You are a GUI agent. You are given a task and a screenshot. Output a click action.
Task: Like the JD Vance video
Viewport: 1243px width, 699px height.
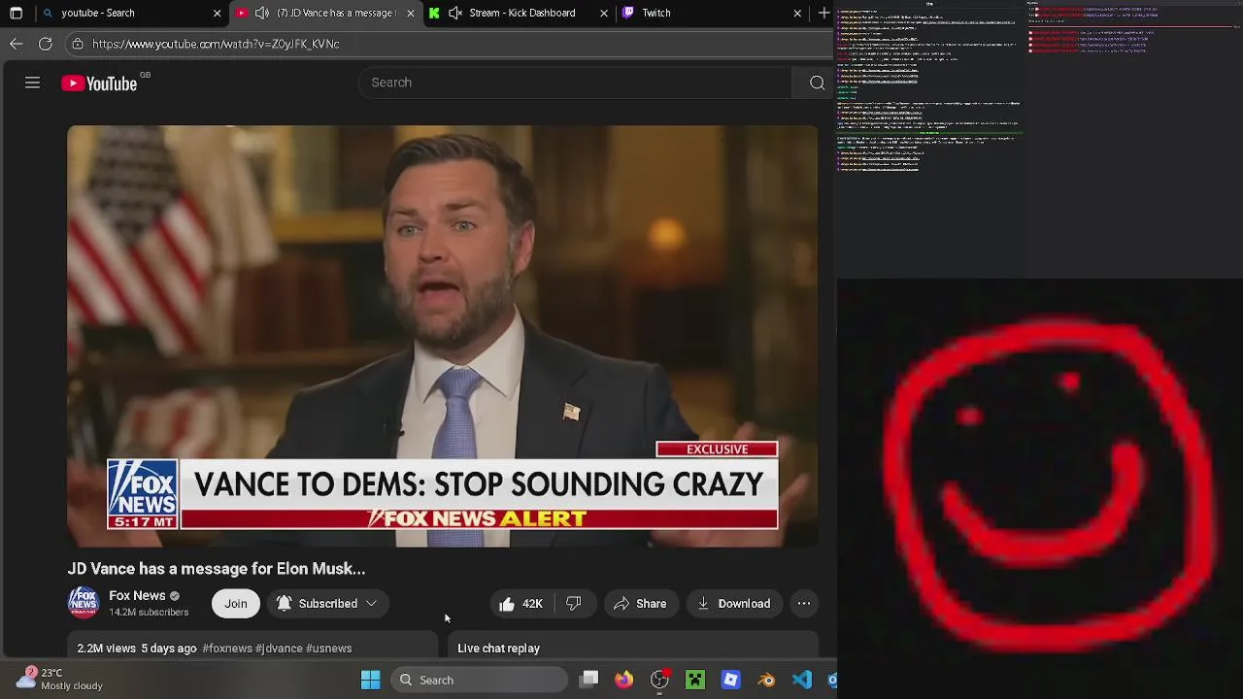521,604
